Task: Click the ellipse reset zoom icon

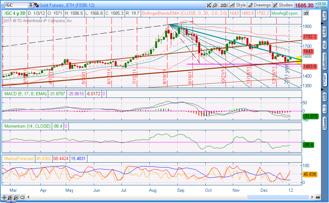Action: (22, 197)
